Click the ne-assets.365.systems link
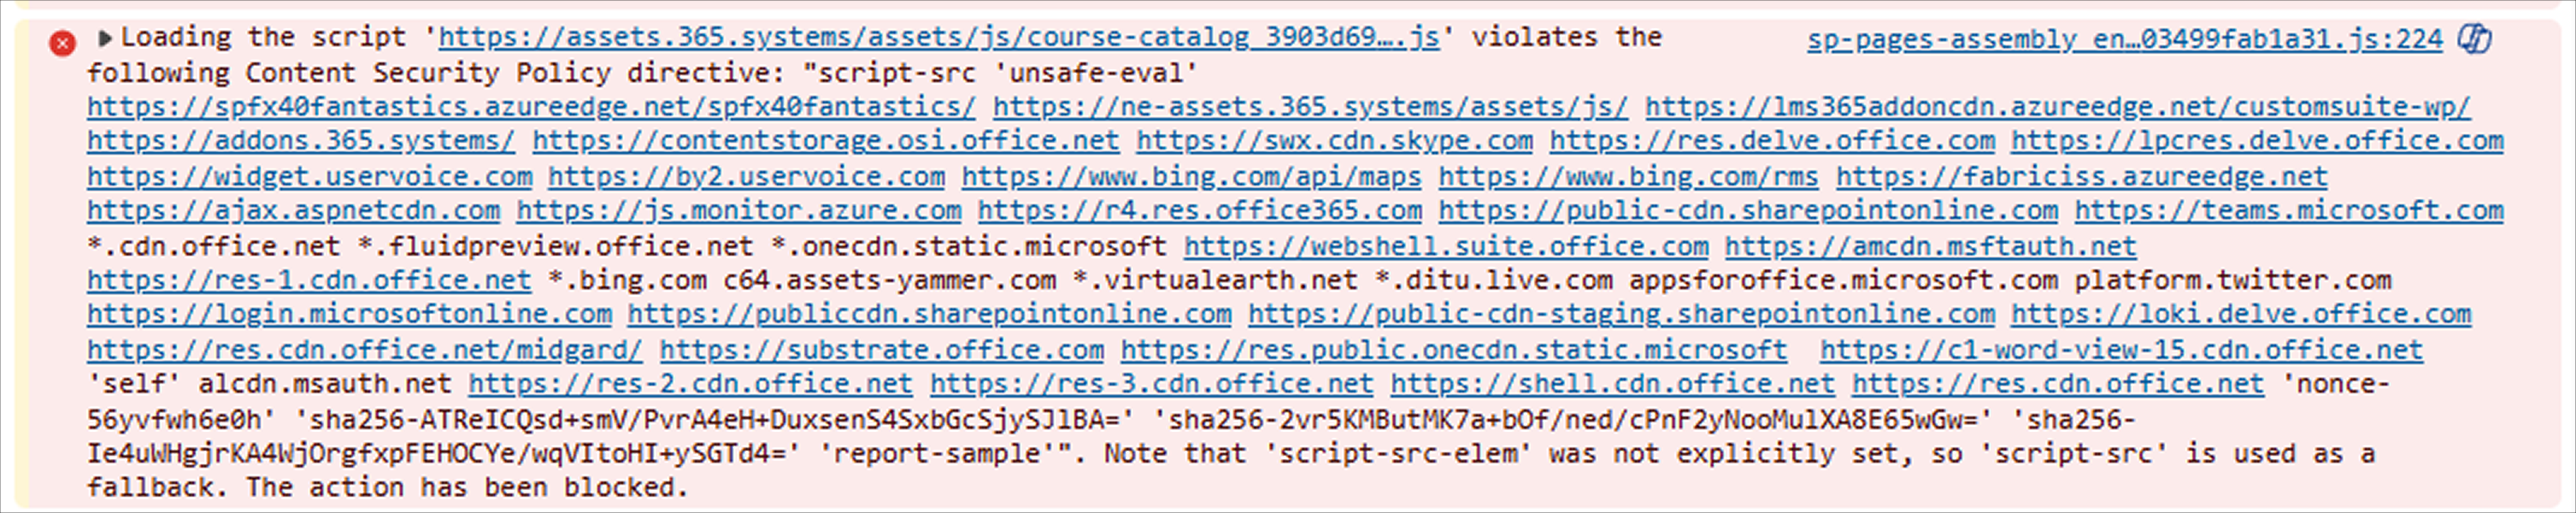Screen dimensions: 2576x513 [1310, 107]
